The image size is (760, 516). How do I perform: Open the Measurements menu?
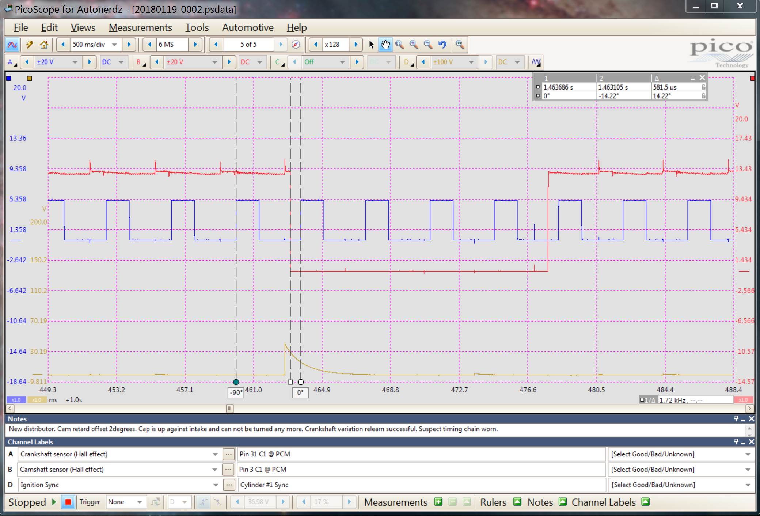[140, 27]
